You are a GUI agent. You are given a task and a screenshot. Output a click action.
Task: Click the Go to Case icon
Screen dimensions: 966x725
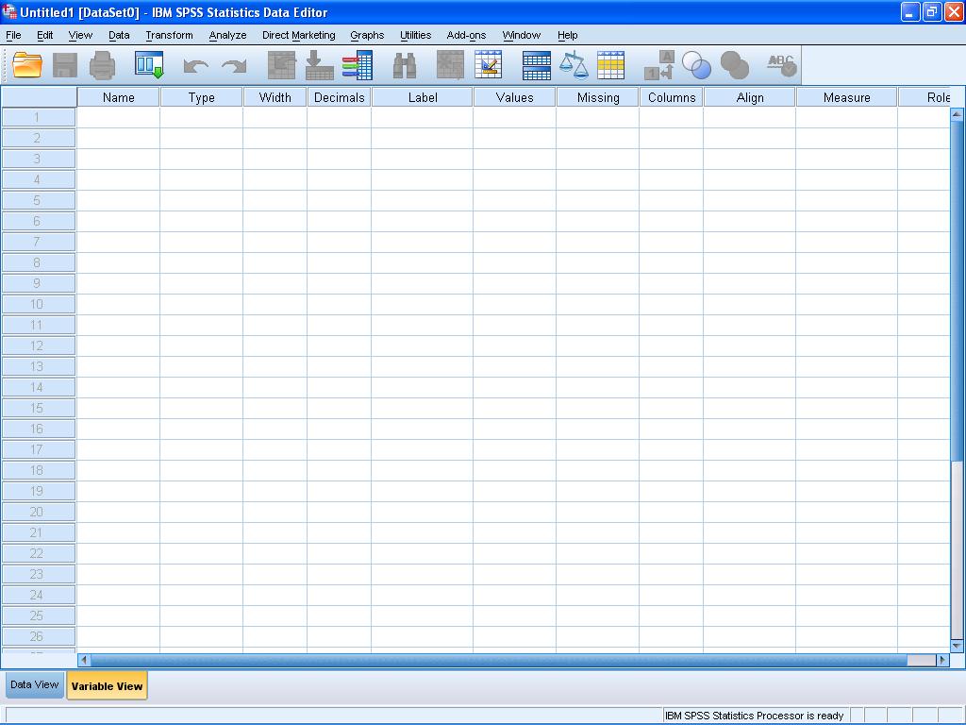(x=281, y=65)
